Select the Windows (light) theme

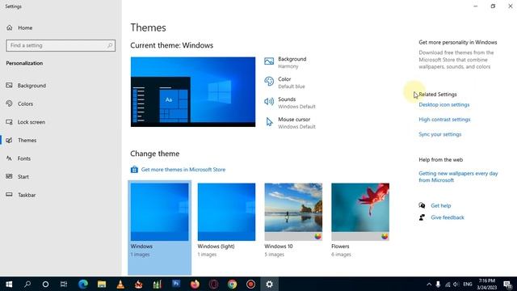[226, 212]
